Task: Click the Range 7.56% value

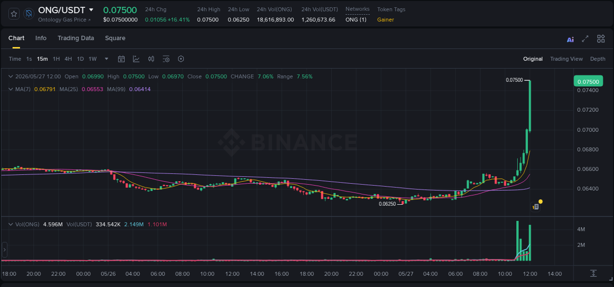Action: (305, 76)
